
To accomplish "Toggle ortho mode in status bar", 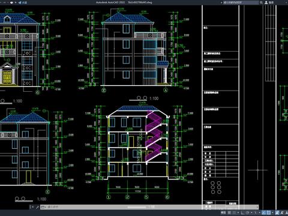I will tap(242, 212).
